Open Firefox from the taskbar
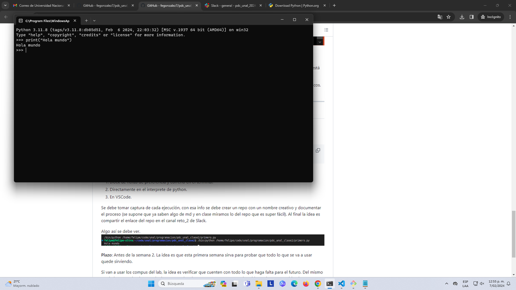The height and width of the screenshot is (290, 516). pos(306,284)
